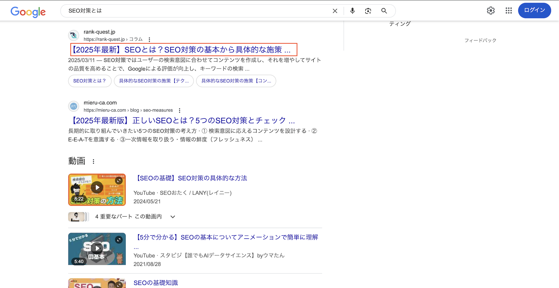Click the フィードバック link
This screenshot has height=288, width=559.
coord(481,40)
